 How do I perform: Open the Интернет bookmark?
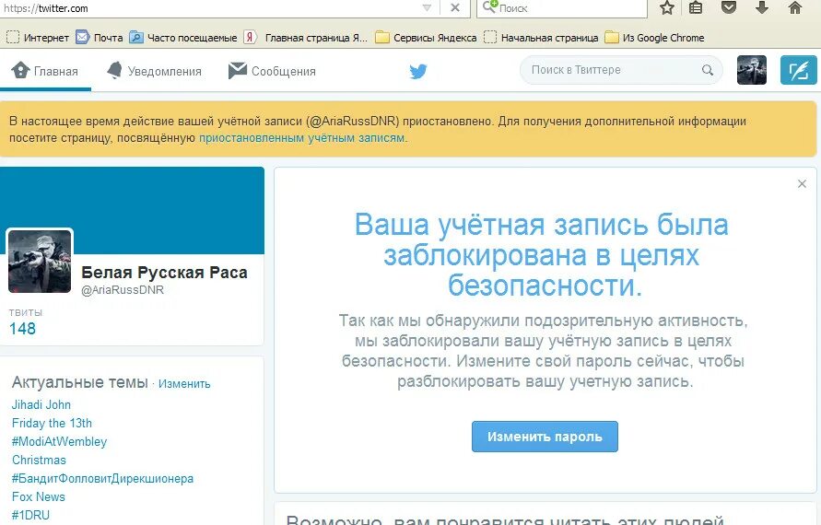click(37, 38)
